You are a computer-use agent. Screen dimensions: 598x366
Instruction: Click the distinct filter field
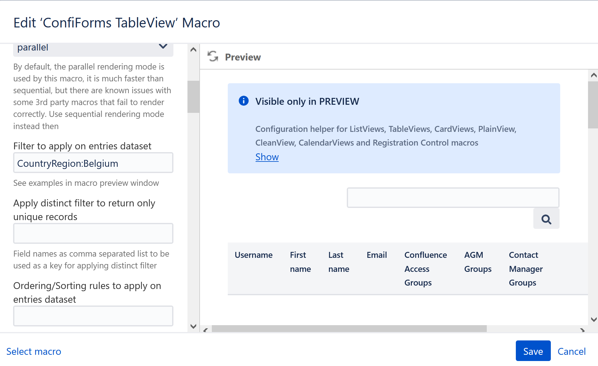tap(93, 233)
